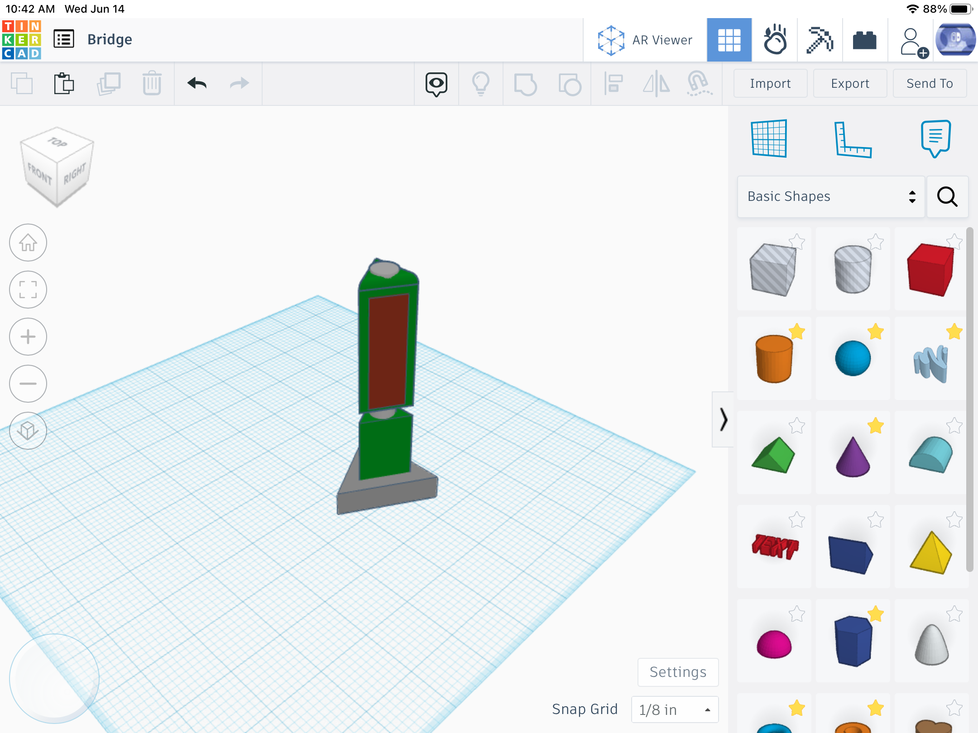This screenshot has height=733, width=978.
Task: Open the Sim Lab icon
Action: 775,40
